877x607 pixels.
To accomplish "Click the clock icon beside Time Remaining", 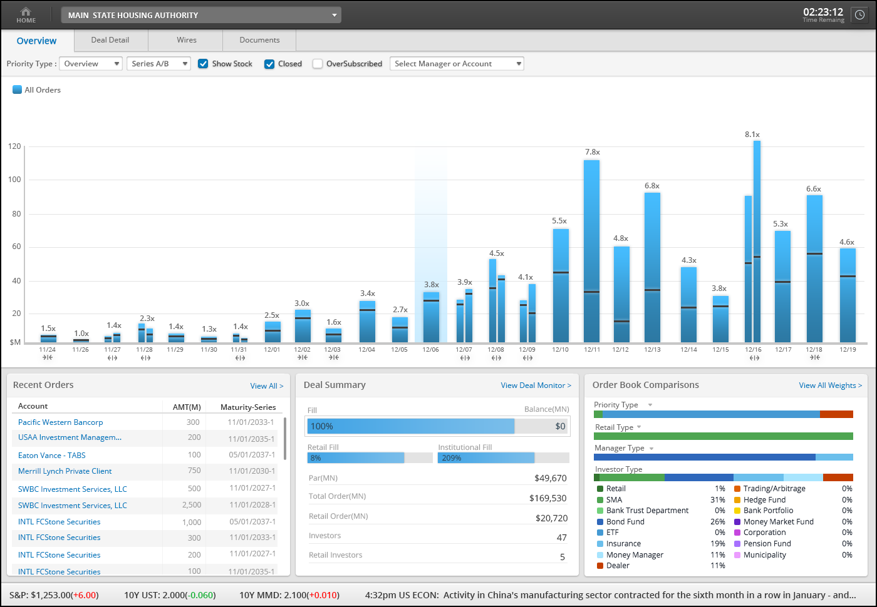I will coord(859,15).
